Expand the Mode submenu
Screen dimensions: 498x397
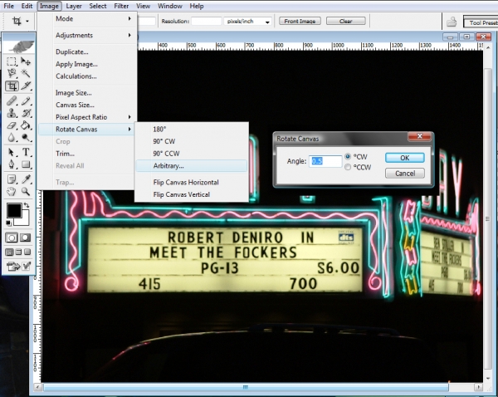(x=88, y=19)
